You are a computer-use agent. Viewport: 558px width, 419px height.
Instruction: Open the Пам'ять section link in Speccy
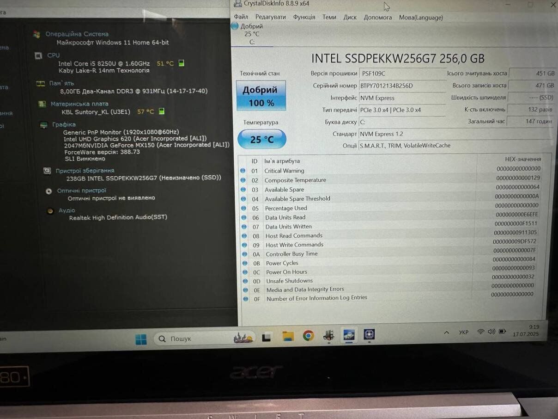pos(61,83)
